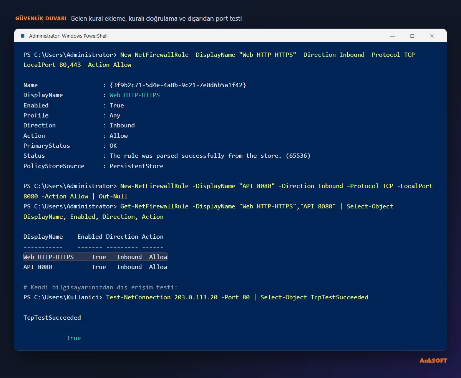Click the 'TcpTestSucceeded' result header
461x378 pixels.
(x=52, y=318)
